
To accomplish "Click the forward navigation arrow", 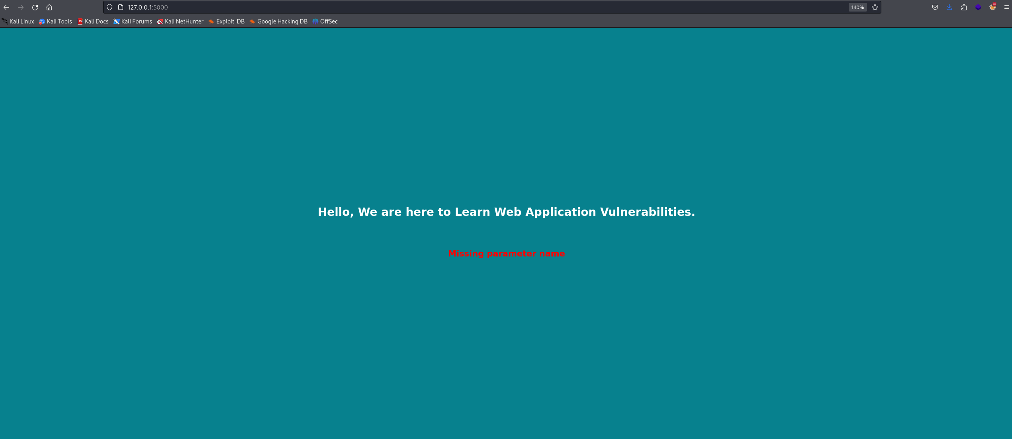I will click(x=21, y=7).
